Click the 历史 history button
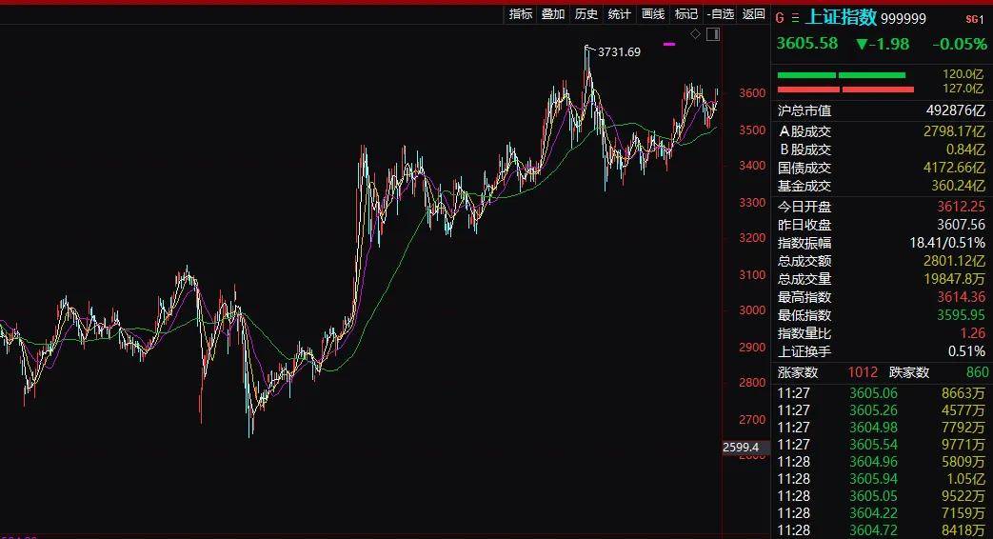The image size is (993, 539). (x=586, y=14)
